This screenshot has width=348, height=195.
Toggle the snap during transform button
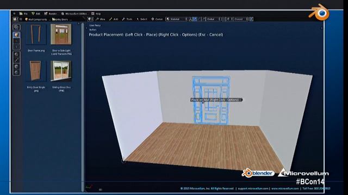point(223,19)
